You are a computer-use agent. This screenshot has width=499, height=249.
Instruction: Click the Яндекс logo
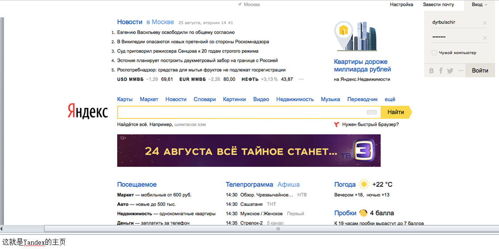(x=87, y=111)
